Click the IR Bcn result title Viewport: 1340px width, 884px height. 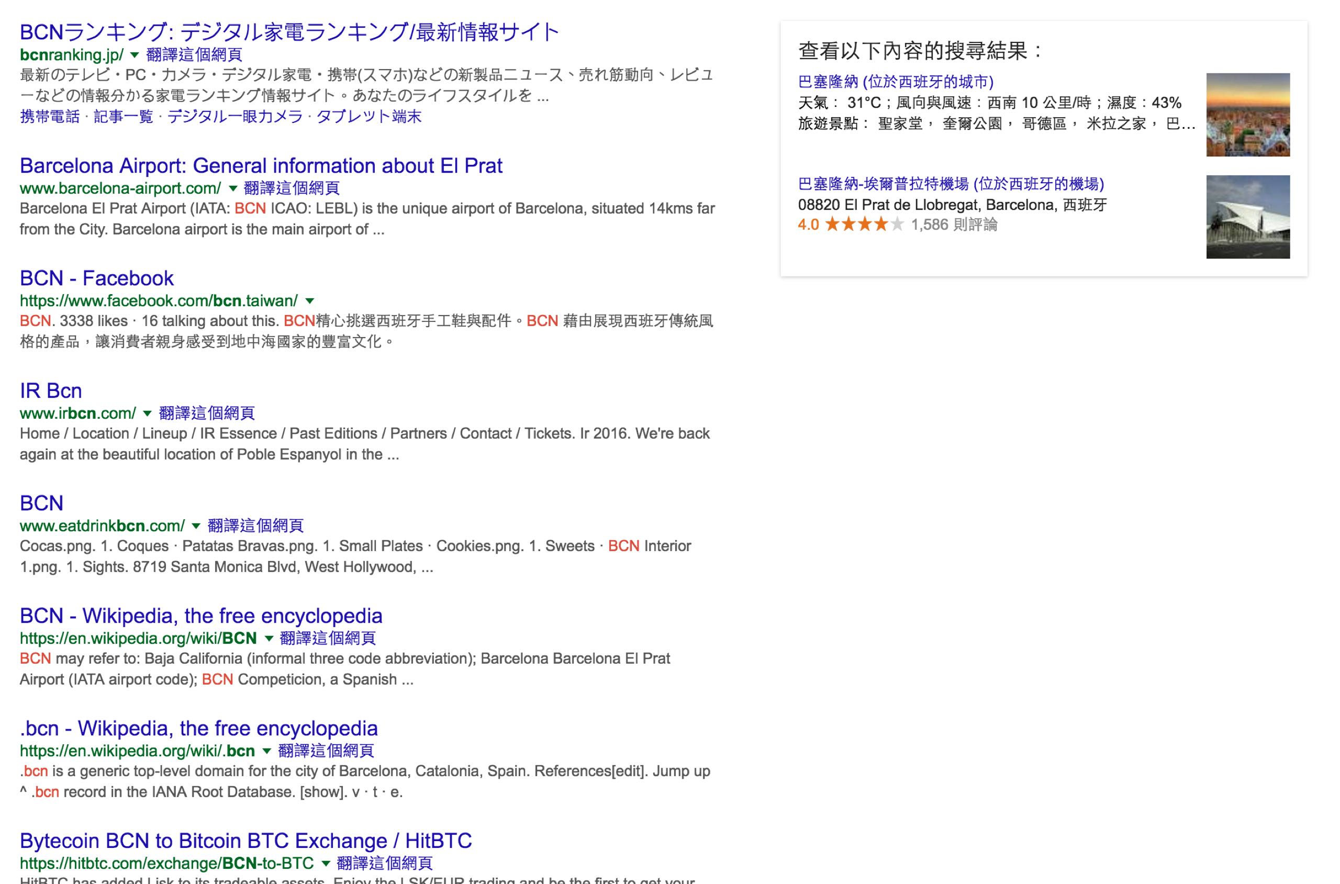51,390
